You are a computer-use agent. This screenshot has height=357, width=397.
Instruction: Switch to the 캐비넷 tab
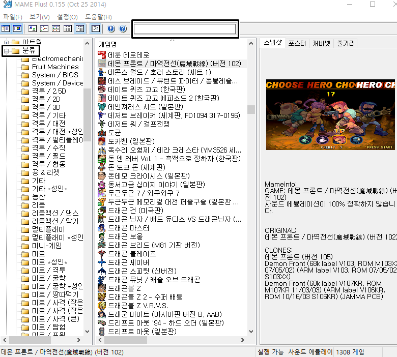pos(322,43)
